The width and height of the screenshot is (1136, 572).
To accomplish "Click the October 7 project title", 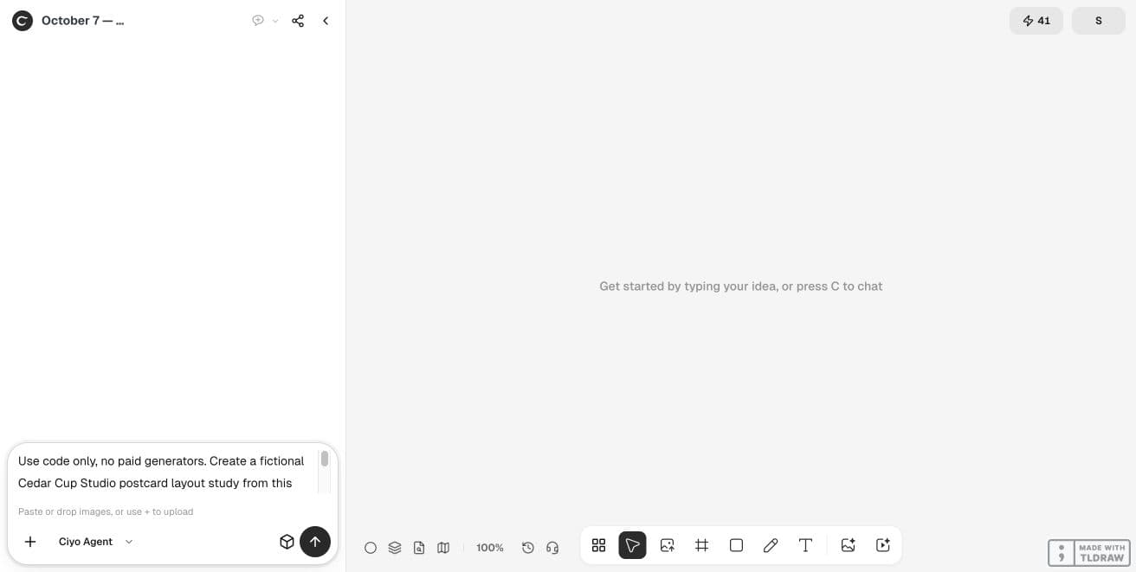I will (x=83, y=21).
